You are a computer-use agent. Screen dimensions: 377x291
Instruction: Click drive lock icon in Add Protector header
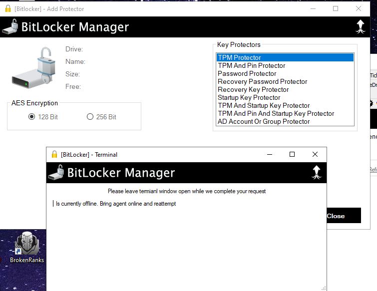tap(10, 26)
